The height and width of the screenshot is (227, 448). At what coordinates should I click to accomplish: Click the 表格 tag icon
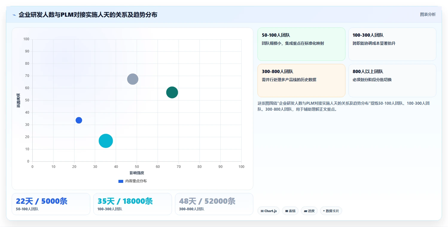click(287, 211)
